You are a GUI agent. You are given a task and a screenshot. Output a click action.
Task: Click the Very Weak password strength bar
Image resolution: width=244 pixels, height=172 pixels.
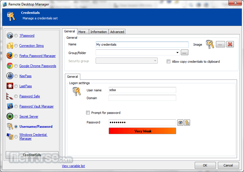coord(142,131)
